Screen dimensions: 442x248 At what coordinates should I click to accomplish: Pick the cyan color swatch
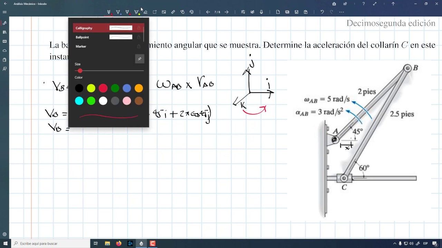pos(79,101)
